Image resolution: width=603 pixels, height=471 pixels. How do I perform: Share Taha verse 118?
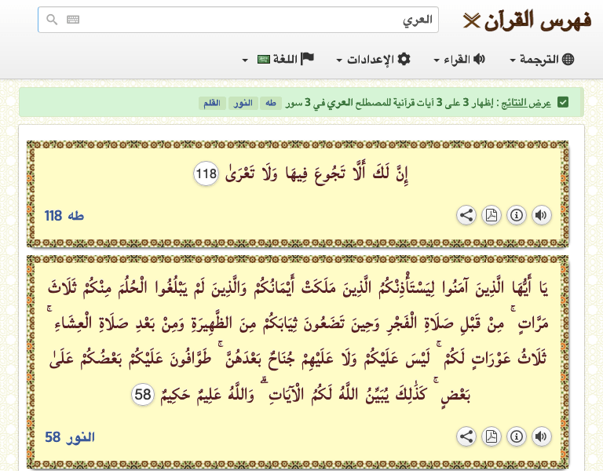coord(466,216)
